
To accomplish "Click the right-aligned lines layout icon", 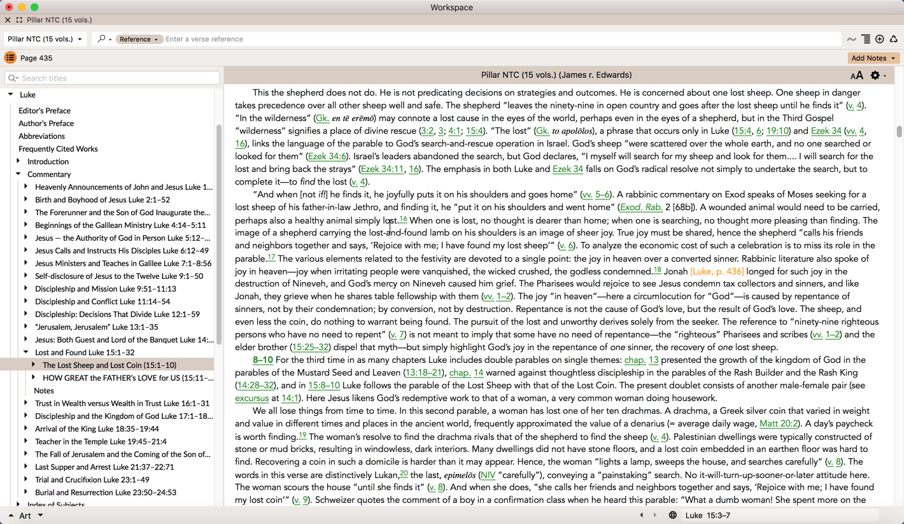I will [866, 39].
